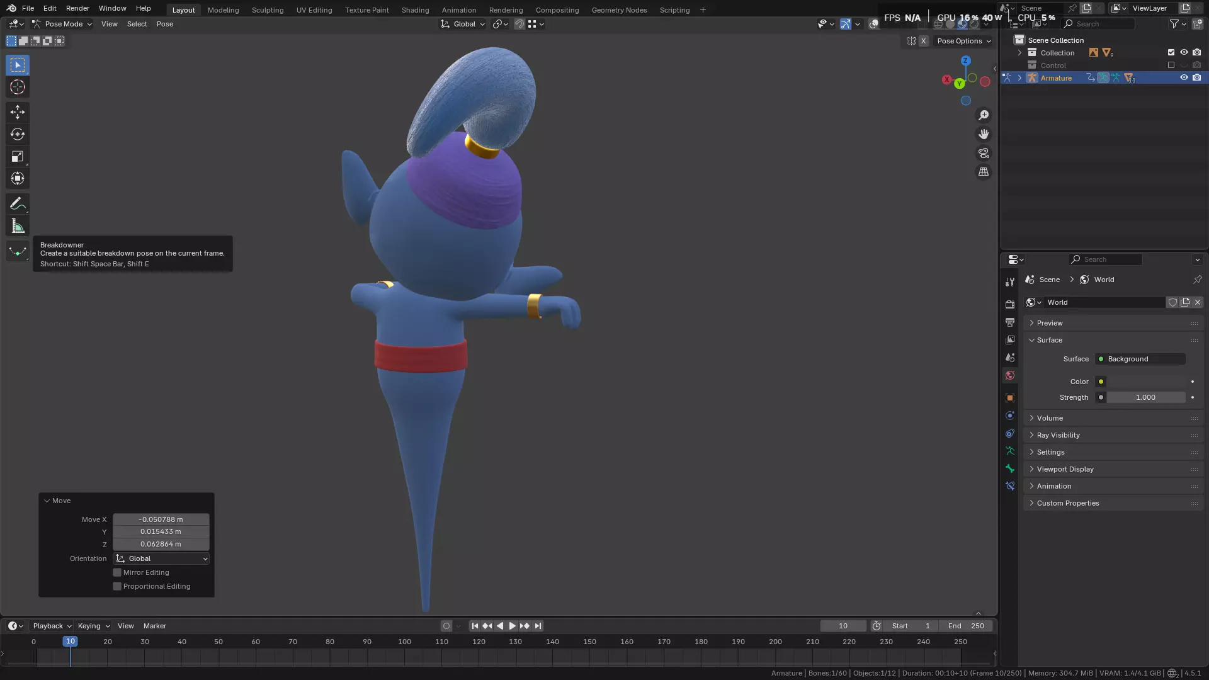Enable the Proportional Editing checkbox

pyautogui.click(x=117, y=586)
